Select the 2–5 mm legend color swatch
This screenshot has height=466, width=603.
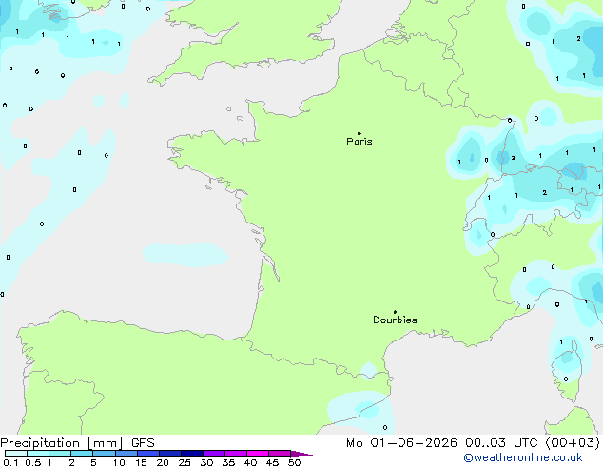82,454
